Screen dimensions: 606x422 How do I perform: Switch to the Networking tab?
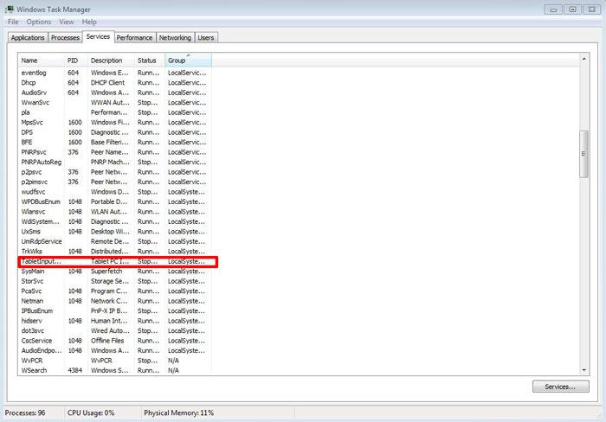point(175,38)
